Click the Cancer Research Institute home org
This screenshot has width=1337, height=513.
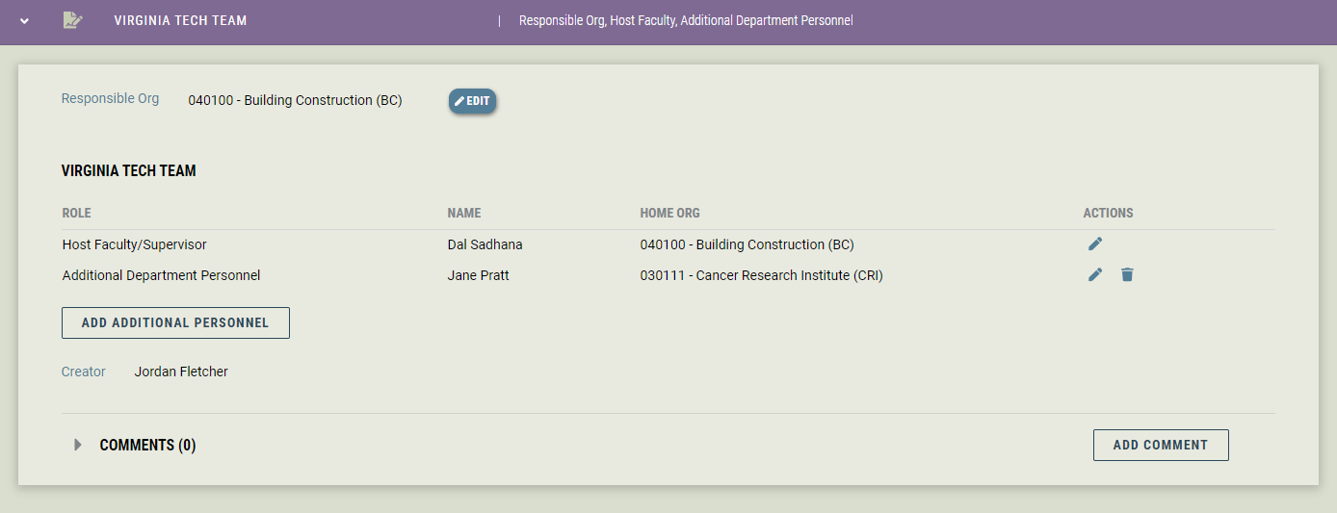click(762, 275)
